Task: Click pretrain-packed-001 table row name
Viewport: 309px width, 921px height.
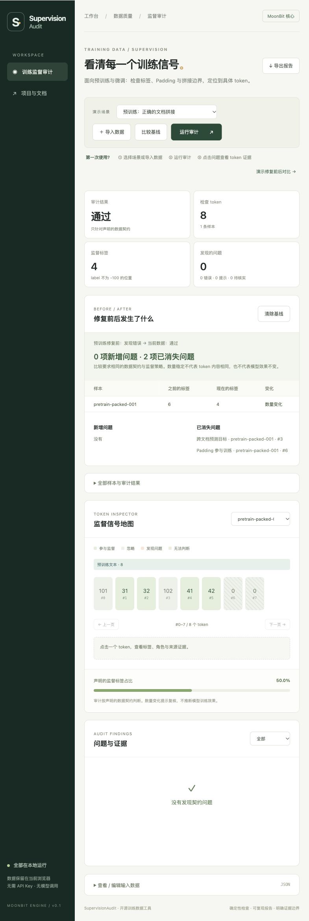Action: click(x=115, y=404)
